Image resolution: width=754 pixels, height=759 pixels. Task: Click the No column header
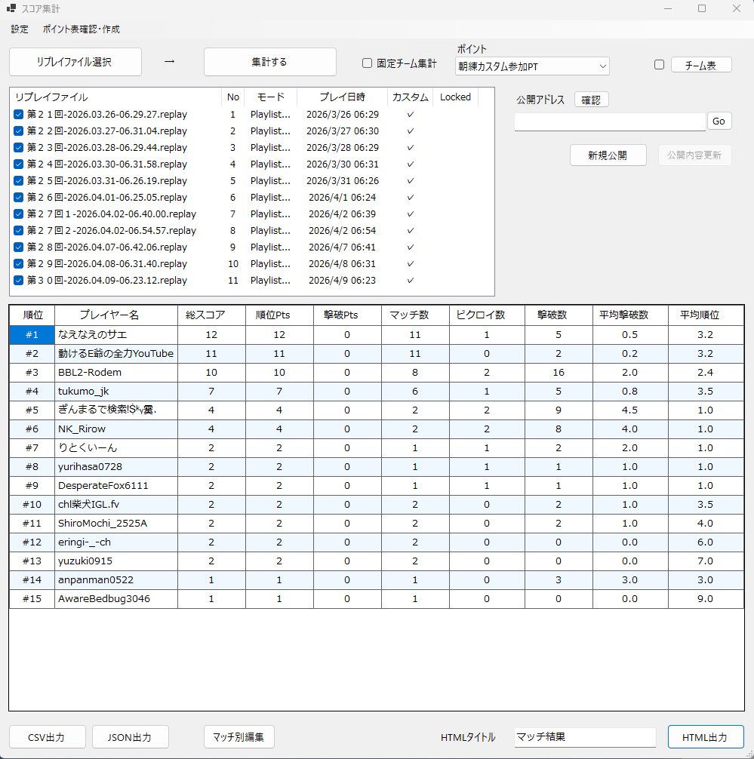click(x=233, y=97)
